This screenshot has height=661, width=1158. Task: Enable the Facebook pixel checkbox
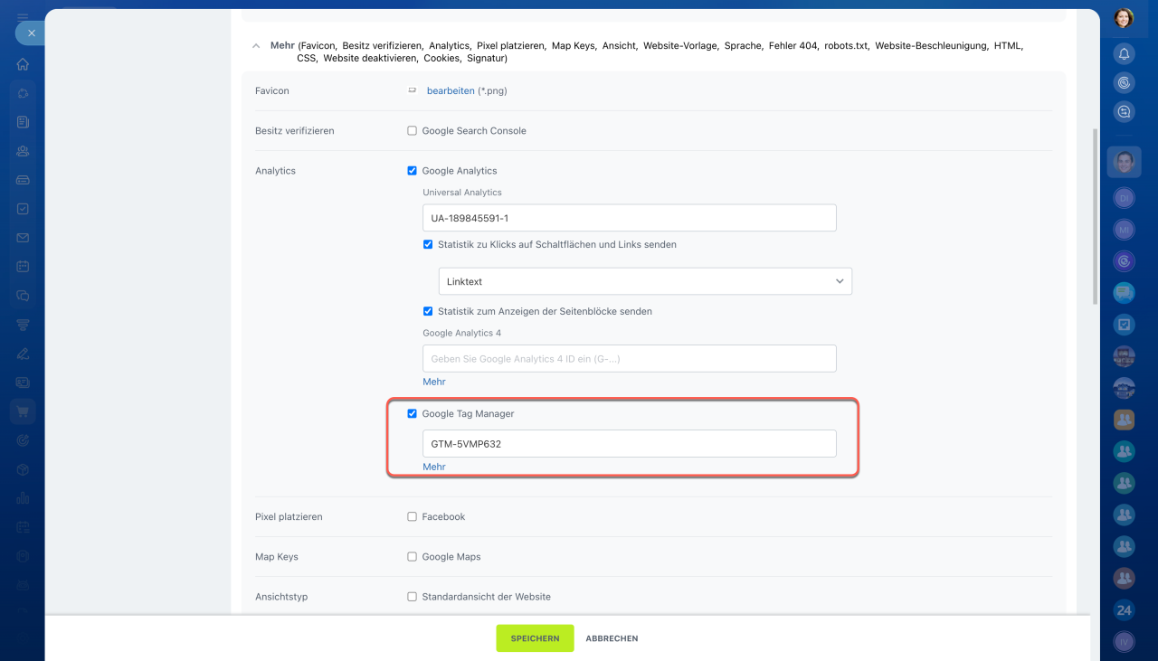[413, 517]
